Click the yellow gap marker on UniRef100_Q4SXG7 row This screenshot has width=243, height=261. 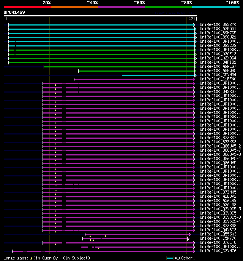click(55, 93)
